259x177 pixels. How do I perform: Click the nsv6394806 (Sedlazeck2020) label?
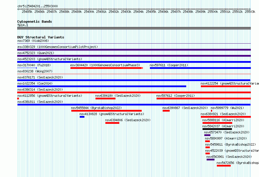[x=128, y=120]
